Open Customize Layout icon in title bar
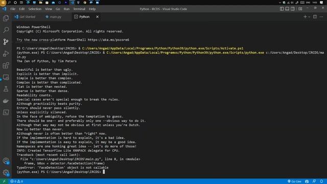327x184 pixels. (x=300, y=9)
